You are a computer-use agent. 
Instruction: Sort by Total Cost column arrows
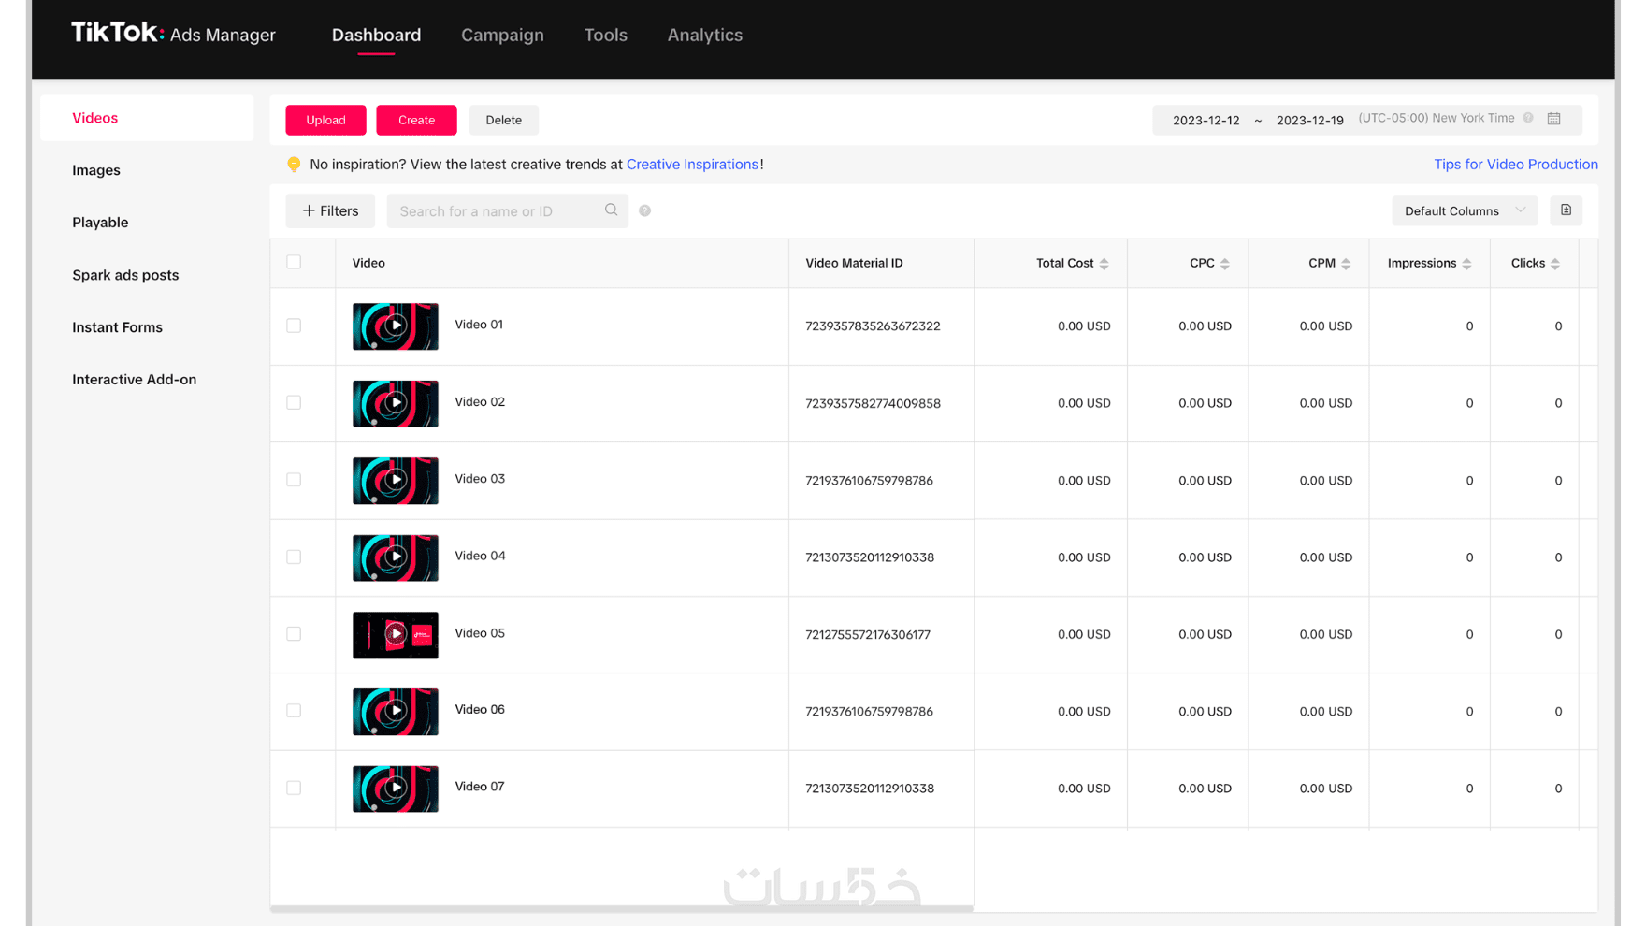pos(1105,264)
